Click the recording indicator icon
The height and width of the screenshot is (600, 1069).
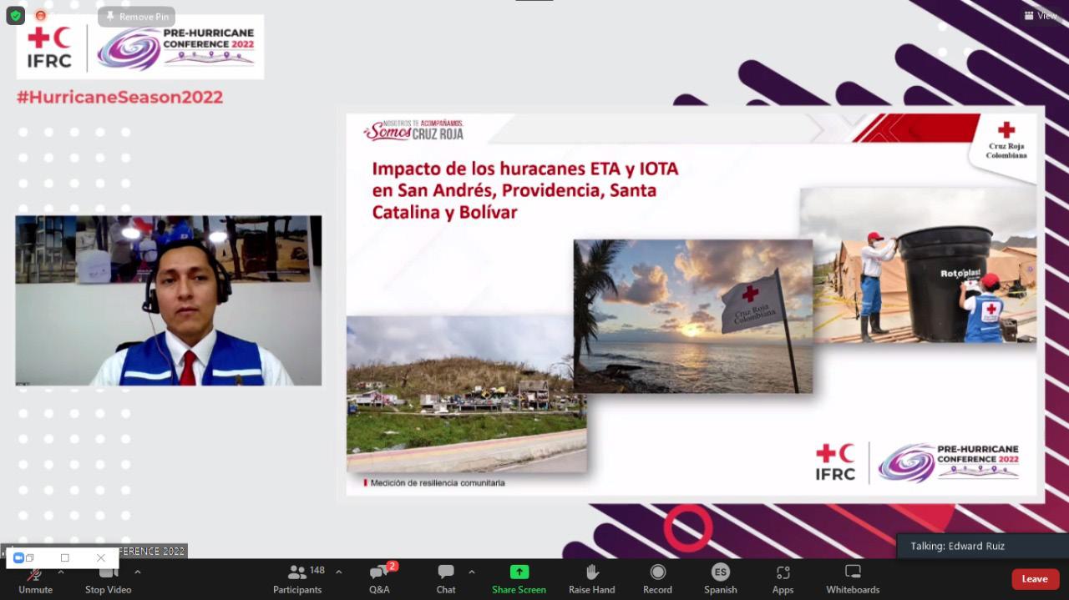[40, 16]
